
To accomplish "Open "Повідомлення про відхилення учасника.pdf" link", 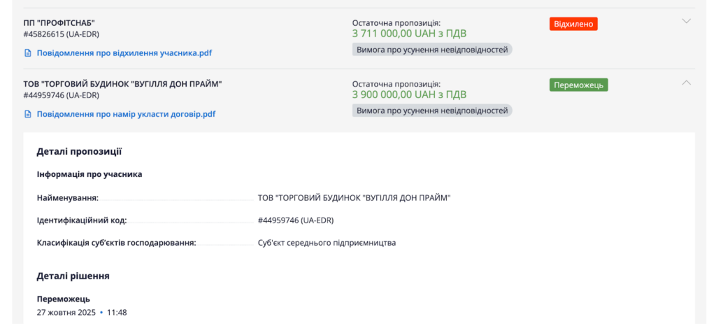I will click(x=124, y=53).
